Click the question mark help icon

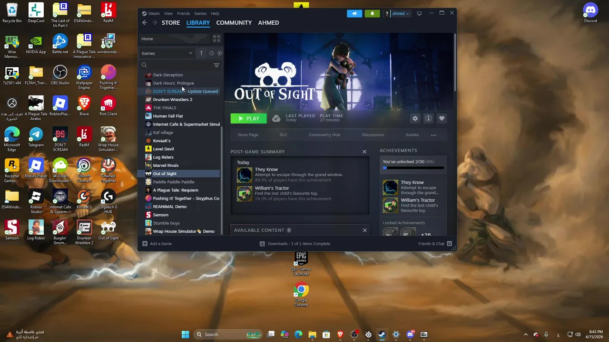coord(387,13)
